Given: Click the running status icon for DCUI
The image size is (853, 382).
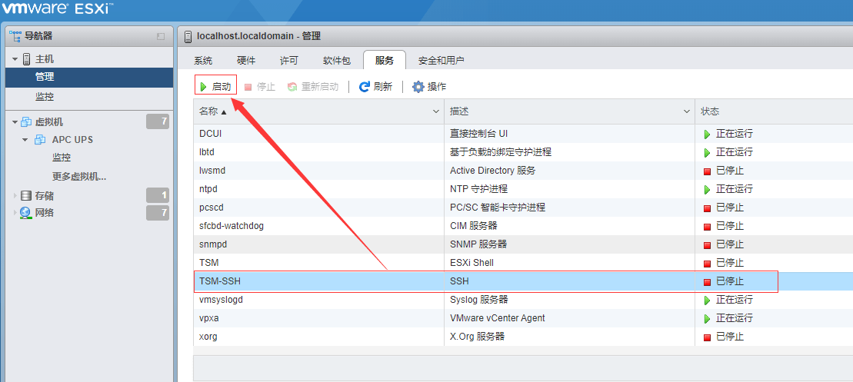Looking at the screenshot, I should [707, 135].
